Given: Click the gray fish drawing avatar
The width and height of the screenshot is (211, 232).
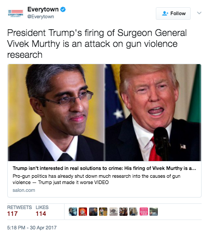Looking at the screenshot, I should [x=114, y=212].
